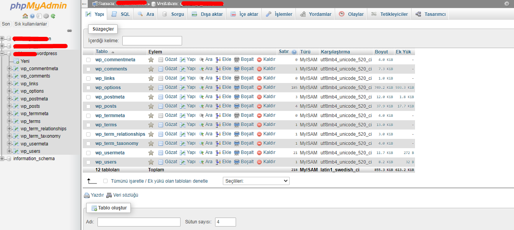
Task: Open the wp_options table name link in list
Action: pyautogui.click(x=108, y=88)
